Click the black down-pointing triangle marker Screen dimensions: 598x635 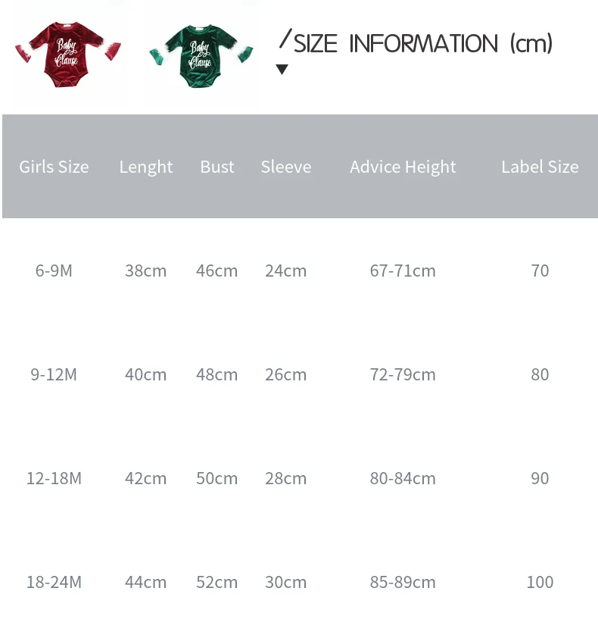(x=282, y=69)
